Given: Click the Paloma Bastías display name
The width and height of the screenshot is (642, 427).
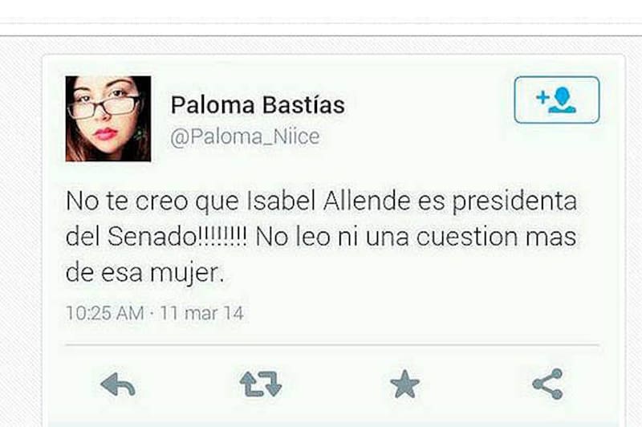Looking at the screenshot, I should 258,105.
